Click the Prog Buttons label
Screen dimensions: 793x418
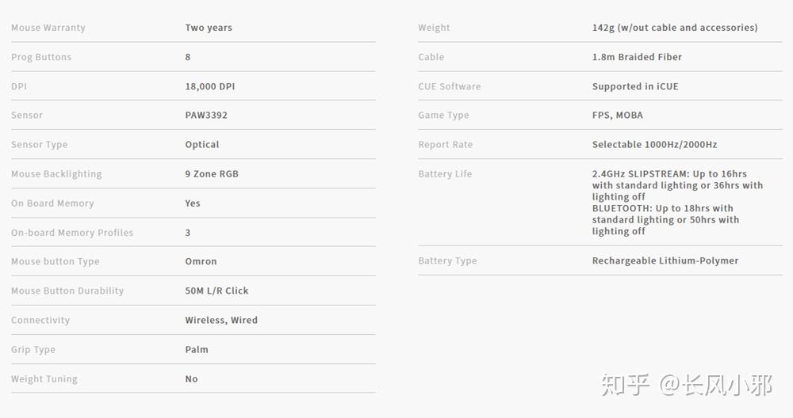[41, 57]
